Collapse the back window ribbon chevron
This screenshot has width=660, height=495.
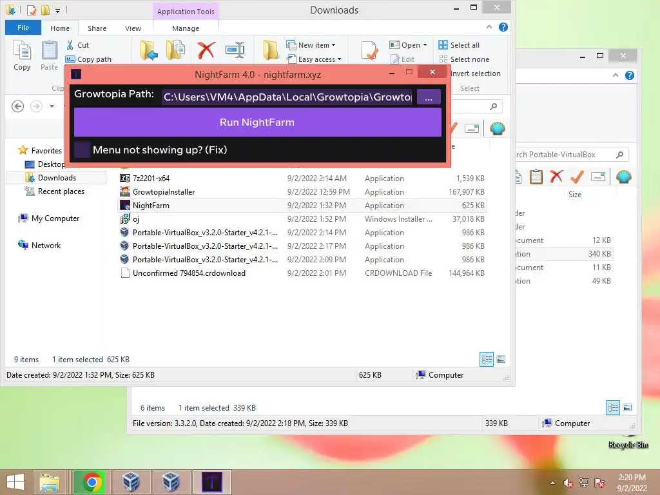click(x=616, y=75)
